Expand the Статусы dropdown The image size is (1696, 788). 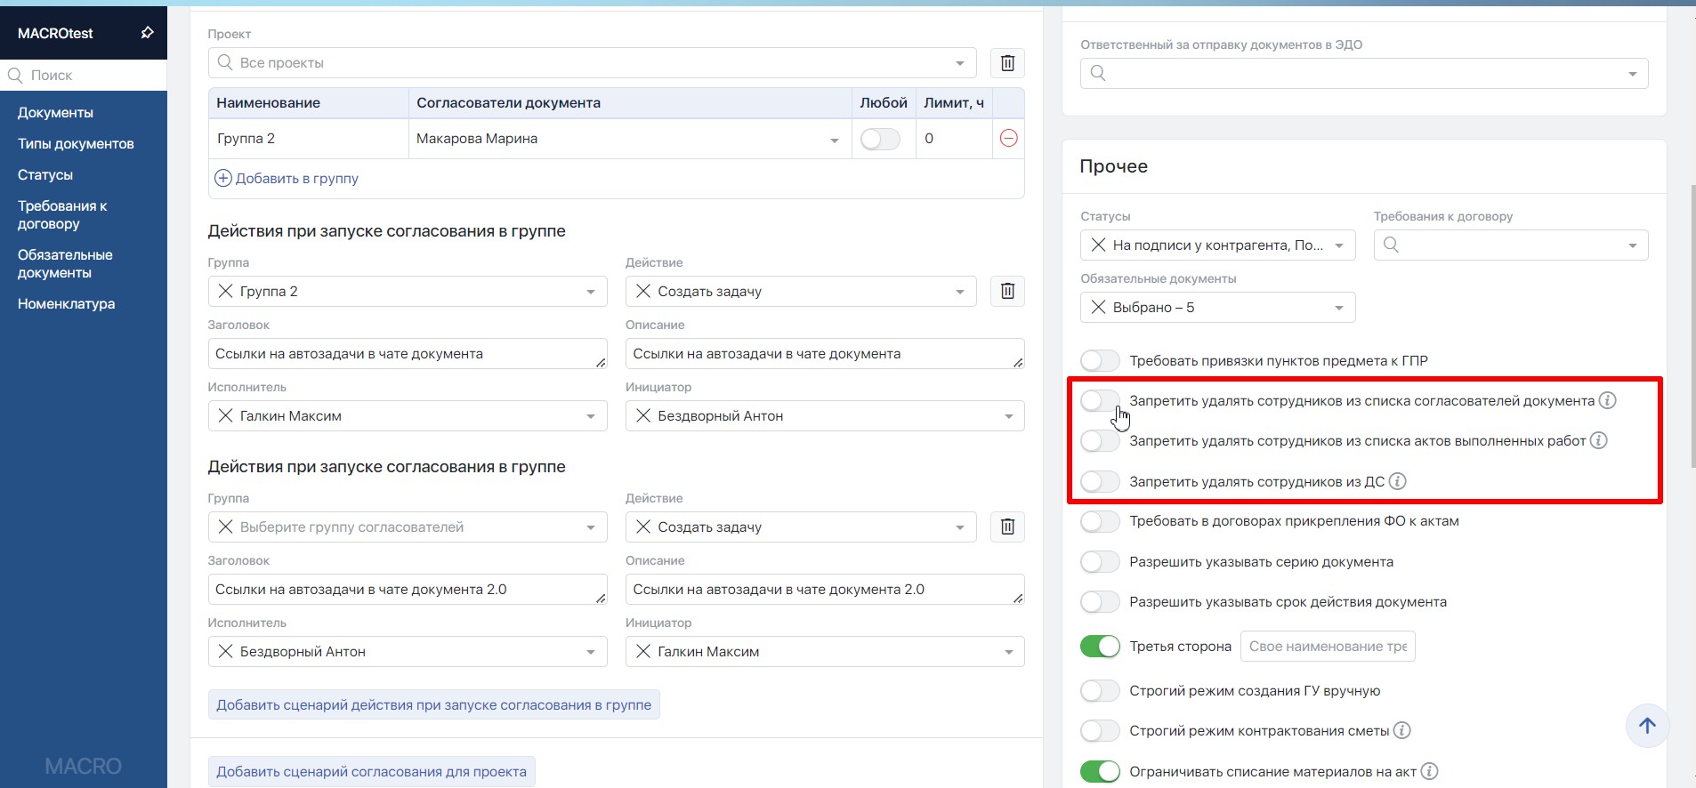1338,245
